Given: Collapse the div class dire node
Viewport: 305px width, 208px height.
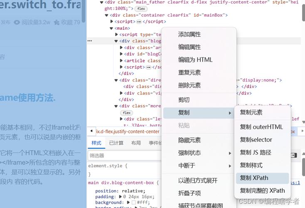Looking at the screenshot, I should (116, 80).
